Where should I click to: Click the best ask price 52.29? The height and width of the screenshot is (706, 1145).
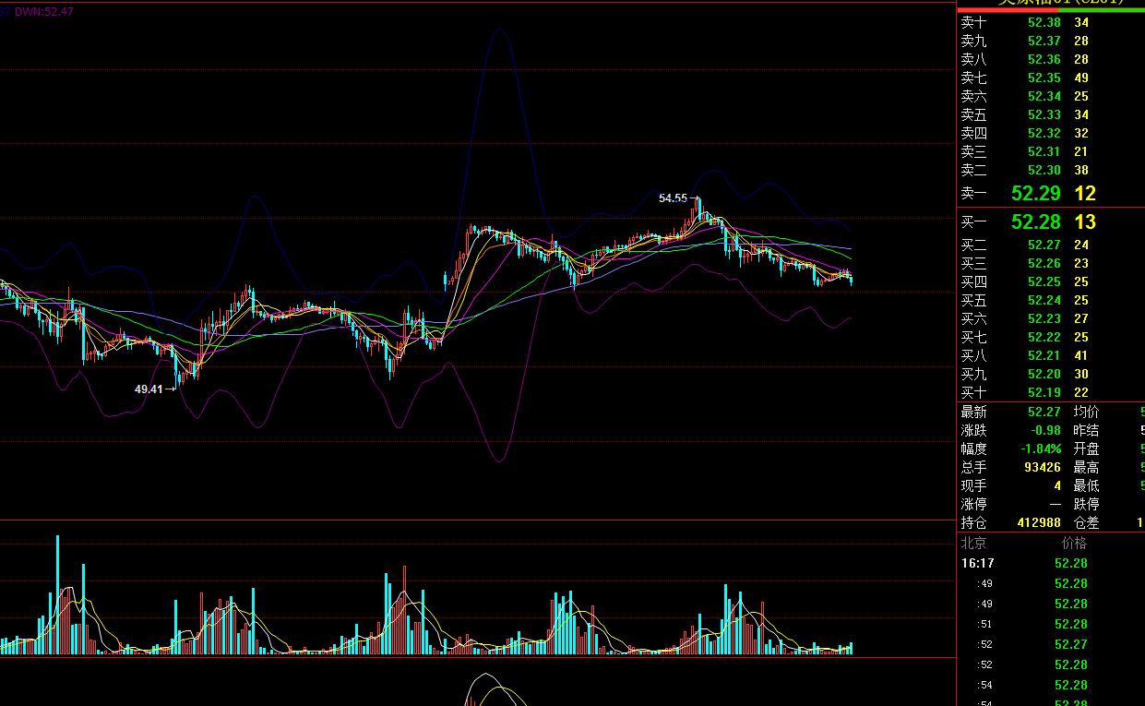pos(1036,194)
